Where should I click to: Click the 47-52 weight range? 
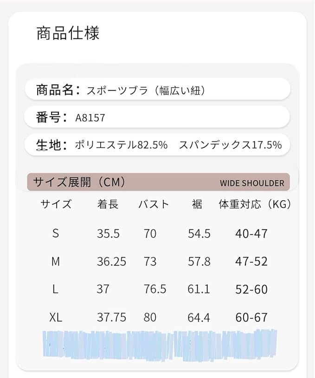(251, 262)
